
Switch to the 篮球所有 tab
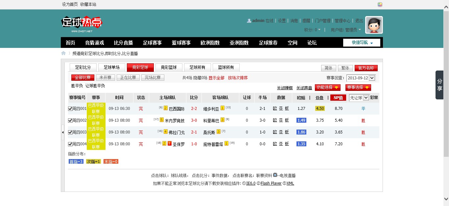click(x=226, y=67)
